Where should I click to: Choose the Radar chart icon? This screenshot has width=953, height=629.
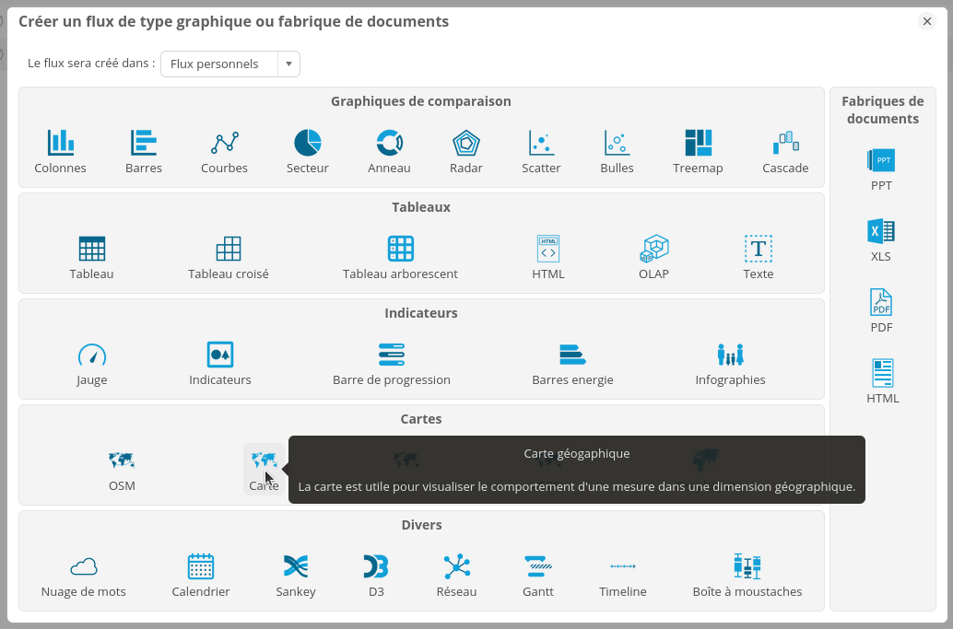coord(465,143)
